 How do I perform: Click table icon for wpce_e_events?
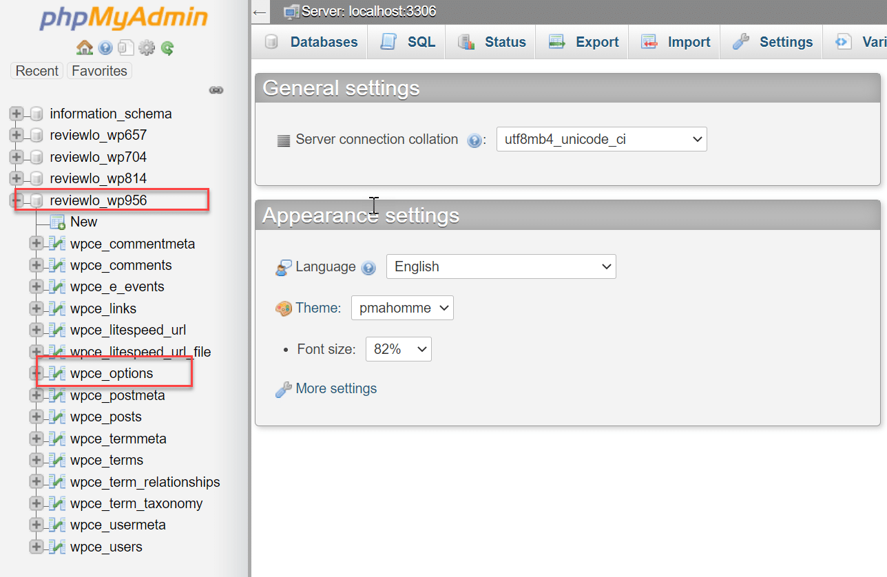(57, 286)
